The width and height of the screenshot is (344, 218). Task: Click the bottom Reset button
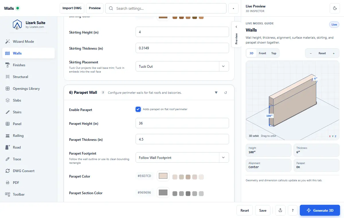[245, 210]
